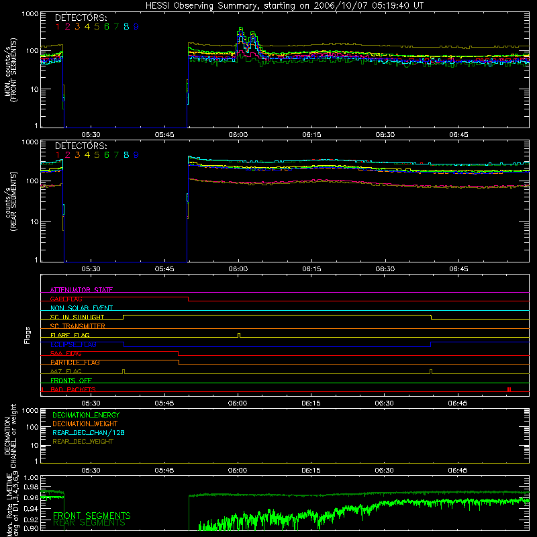
Task: Click the Flags y-axis title
Action: 27,335
